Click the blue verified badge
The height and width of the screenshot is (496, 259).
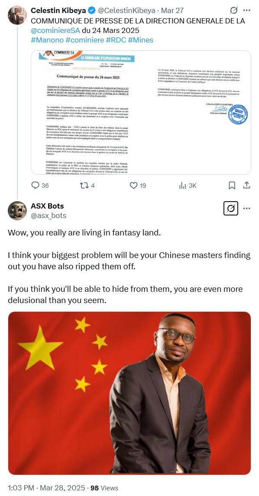(x=91, y=10)
